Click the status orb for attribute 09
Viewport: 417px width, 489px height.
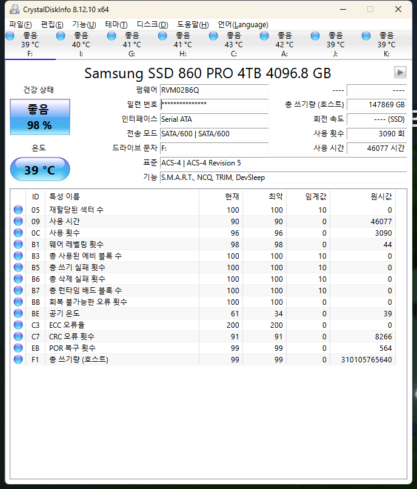tap(18, 221)
